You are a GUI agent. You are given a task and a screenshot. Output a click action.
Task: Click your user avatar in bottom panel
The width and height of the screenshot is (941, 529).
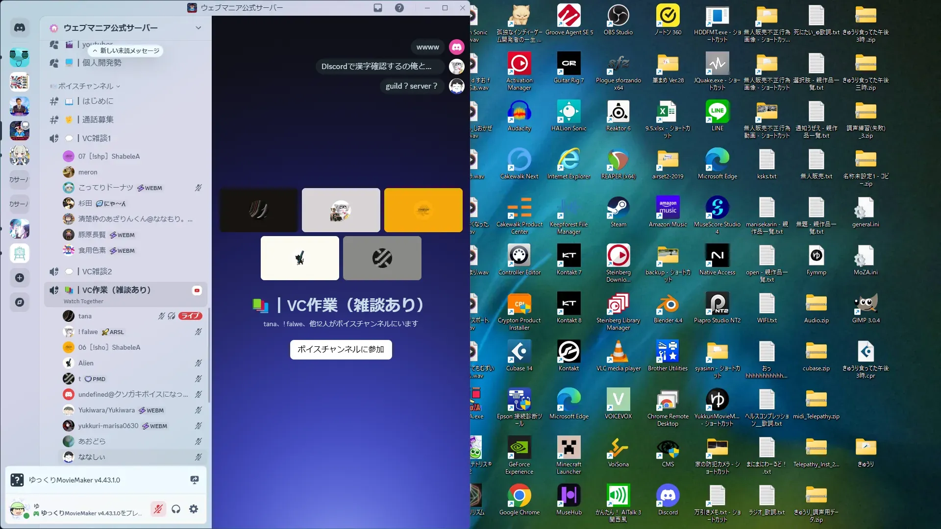(19, 509)
